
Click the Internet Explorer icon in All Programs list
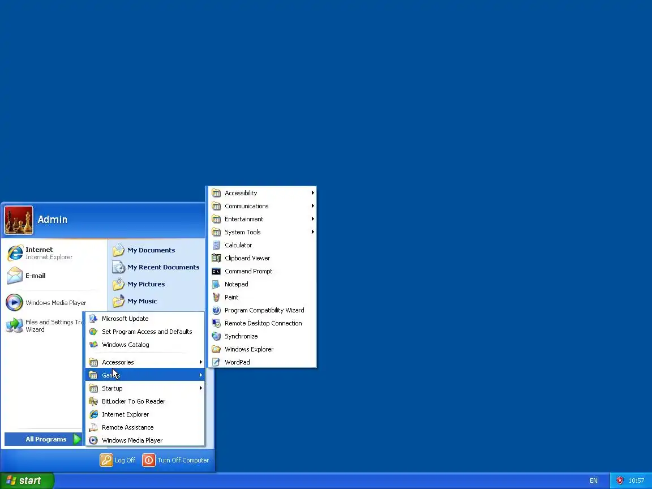pos(93,414)
